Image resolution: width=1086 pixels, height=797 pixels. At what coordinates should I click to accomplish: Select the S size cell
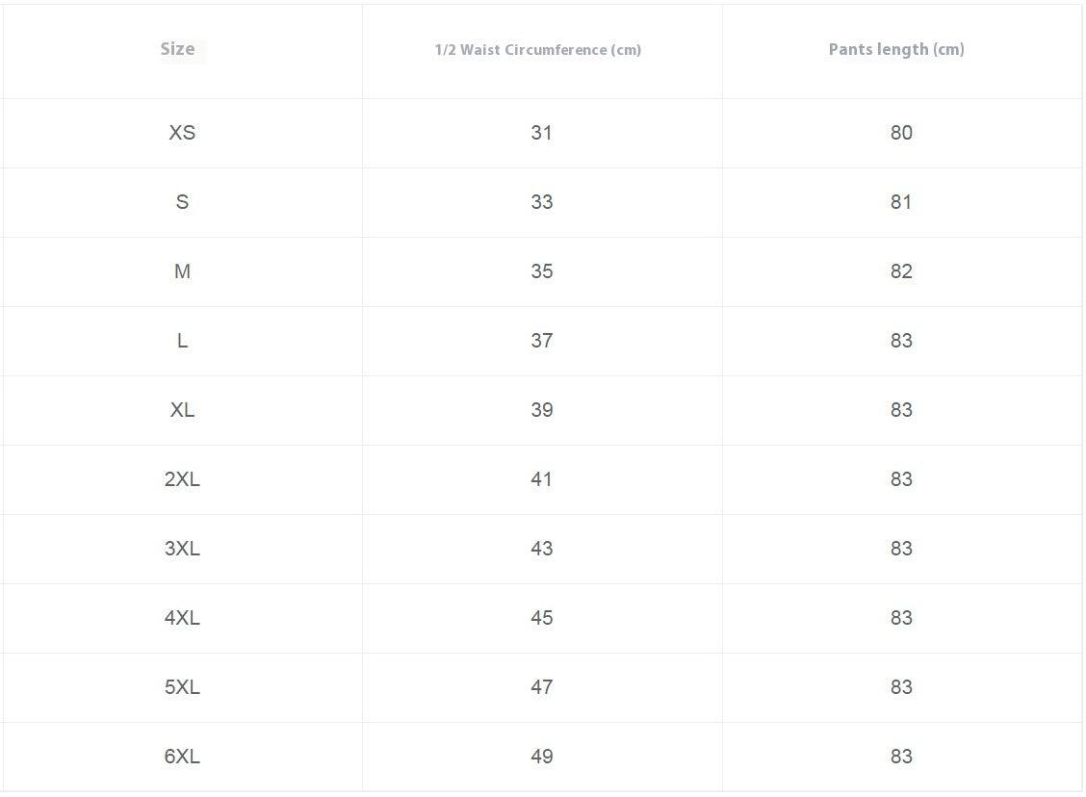pyautogui.click(x=182, y=202)
